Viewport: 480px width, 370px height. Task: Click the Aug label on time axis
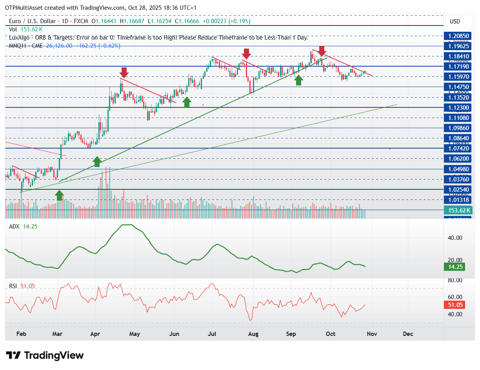coord(253,334)
